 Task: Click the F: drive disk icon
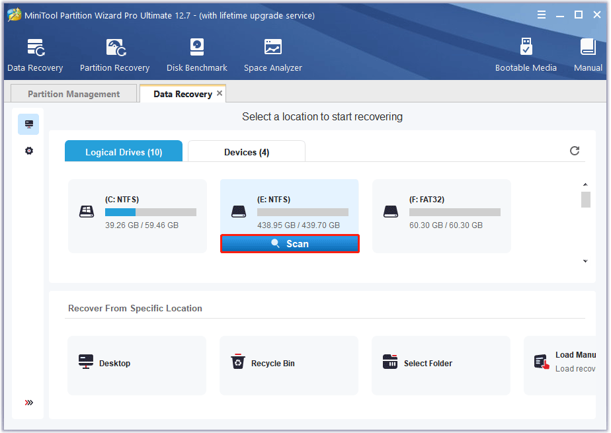(x=390, y=212)
